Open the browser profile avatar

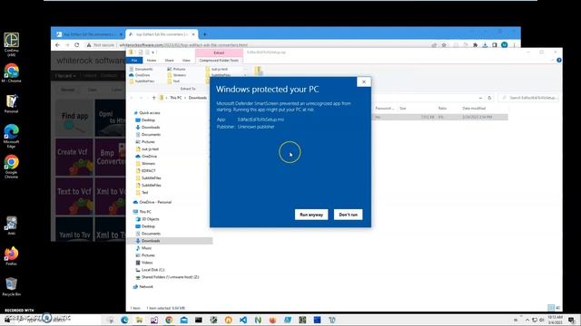tap(505, 45)
